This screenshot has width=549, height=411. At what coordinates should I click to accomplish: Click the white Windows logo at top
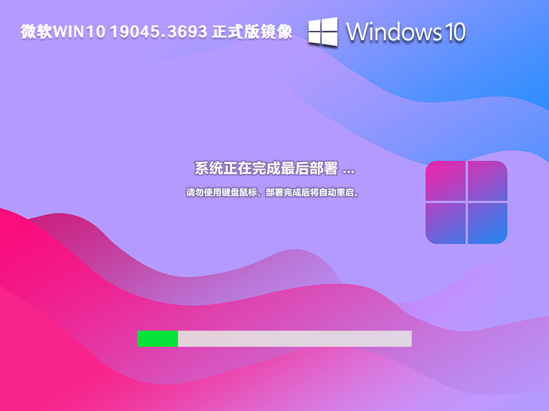pos(323,32)
